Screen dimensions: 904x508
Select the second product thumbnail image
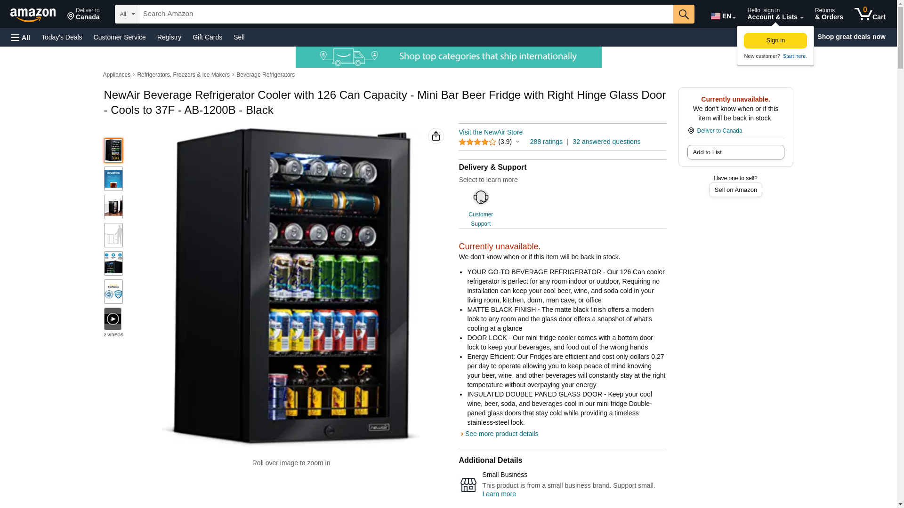[113, 179]
